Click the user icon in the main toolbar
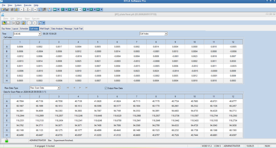The image size is (276, 148). 50,10
